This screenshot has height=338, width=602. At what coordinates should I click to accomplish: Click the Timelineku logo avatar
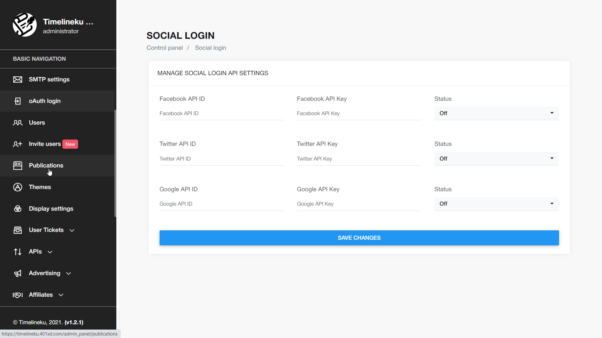pos(24,25)
